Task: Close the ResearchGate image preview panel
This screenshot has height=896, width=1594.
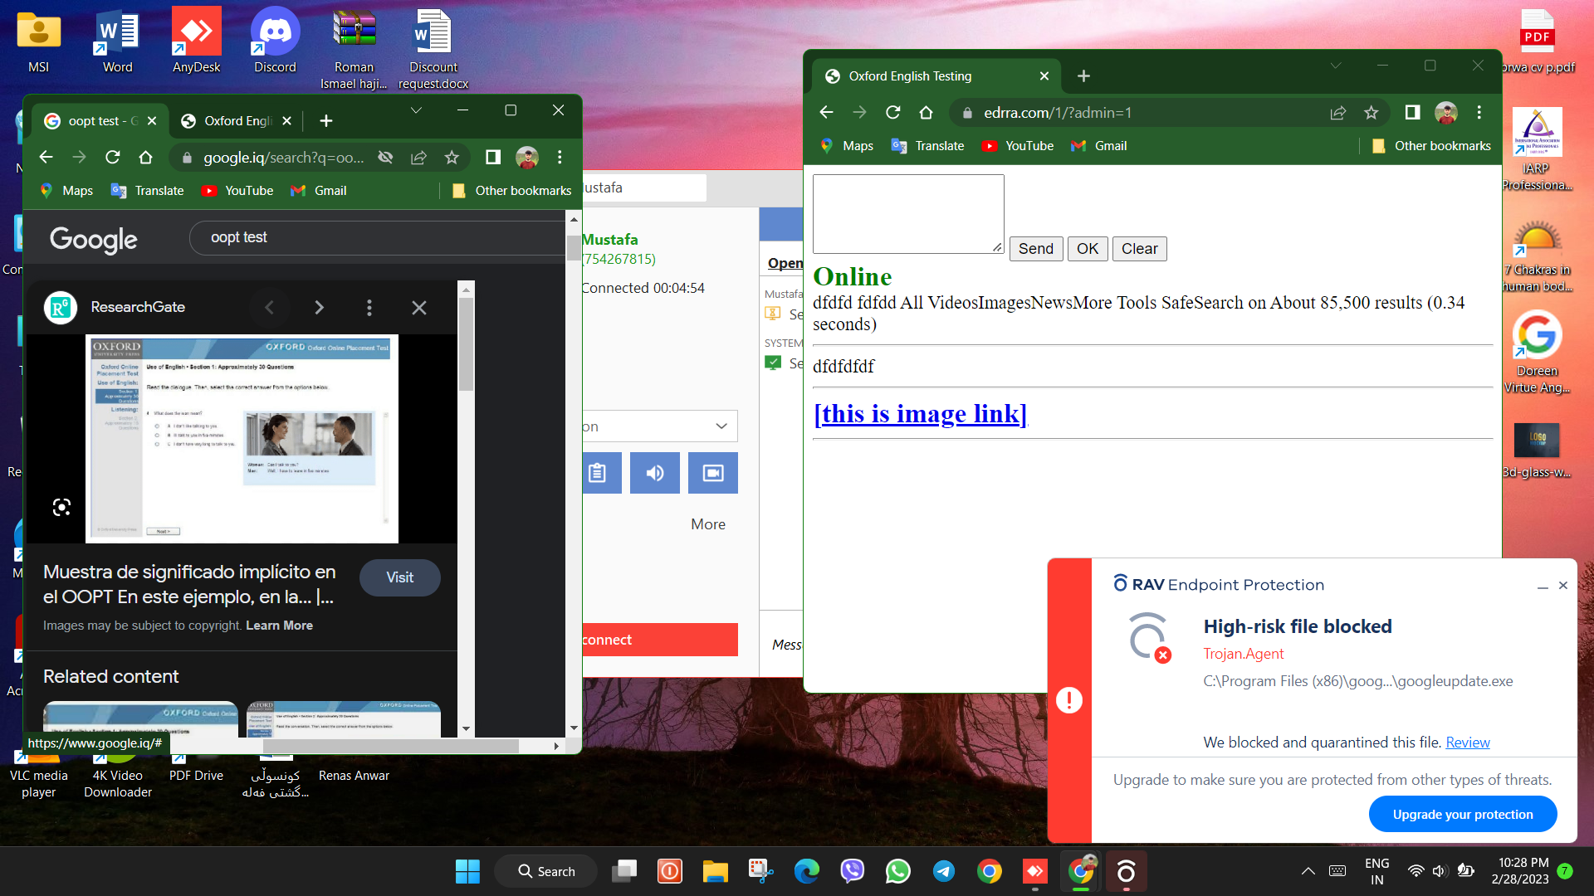Action: [419, 308]
